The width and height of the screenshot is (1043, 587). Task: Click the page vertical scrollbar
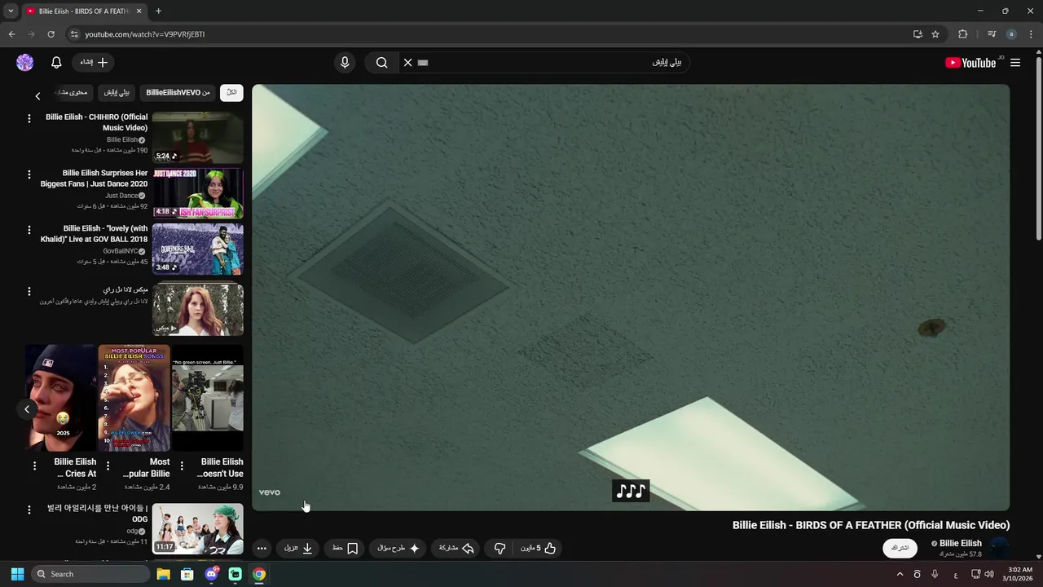(1038, 147)
